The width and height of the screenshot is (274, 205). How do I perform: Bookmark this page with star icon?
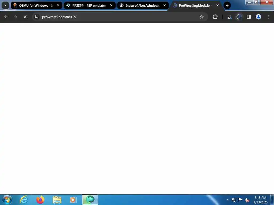pyautogui.click(x=202, y=17)
